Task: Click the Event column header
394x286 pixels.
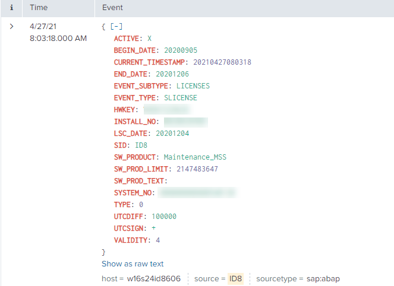Action: tap(112, 9)
